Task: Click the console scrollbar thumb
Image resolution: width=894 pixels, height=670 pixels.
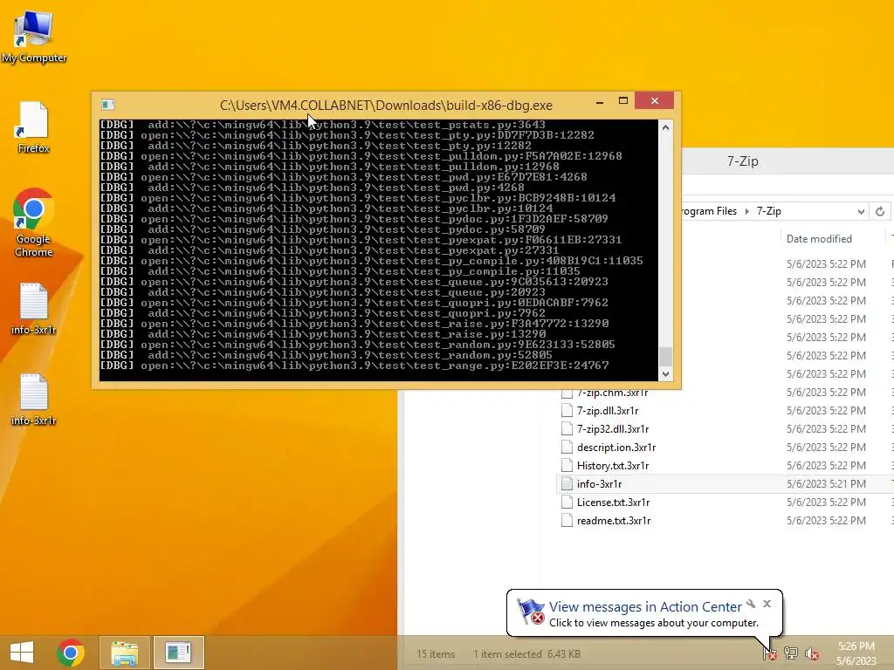Action: [x=665, y=356]
